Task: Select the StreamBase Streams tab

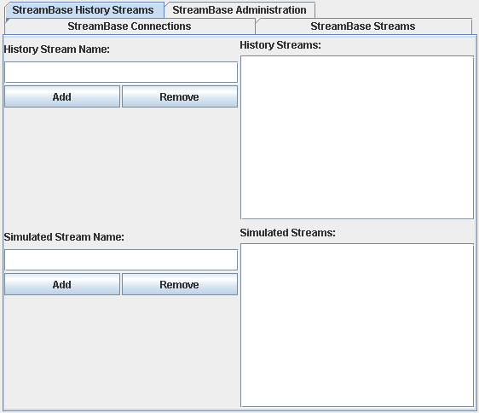Action: coord(363,26)
